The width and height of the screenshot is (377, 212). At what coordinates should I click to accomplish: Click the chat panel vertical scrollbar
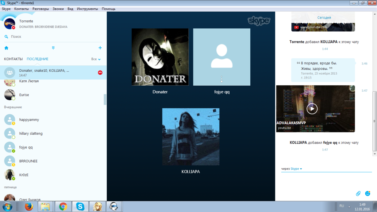point(374,121)
